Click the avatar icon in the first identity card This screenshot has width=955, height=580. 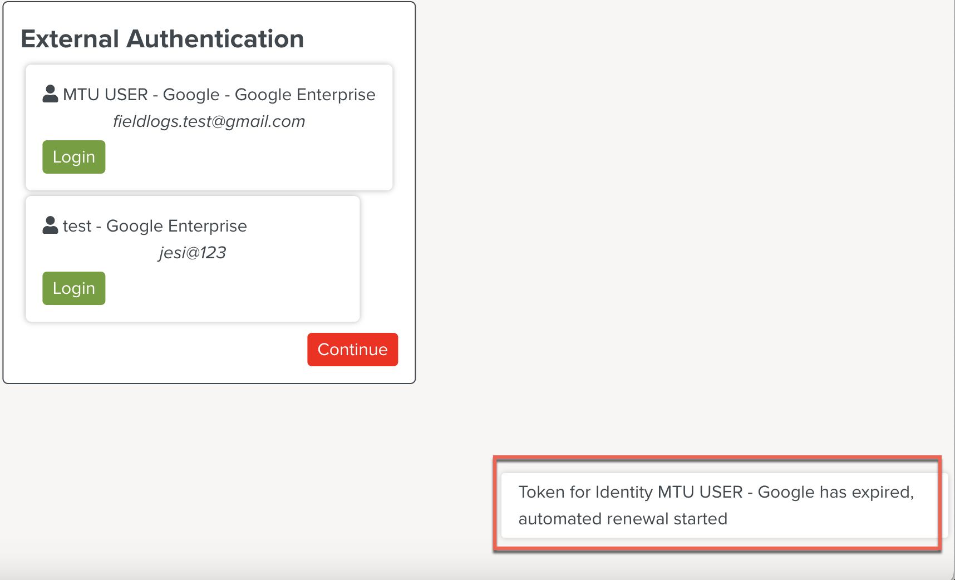pos(50,94)
